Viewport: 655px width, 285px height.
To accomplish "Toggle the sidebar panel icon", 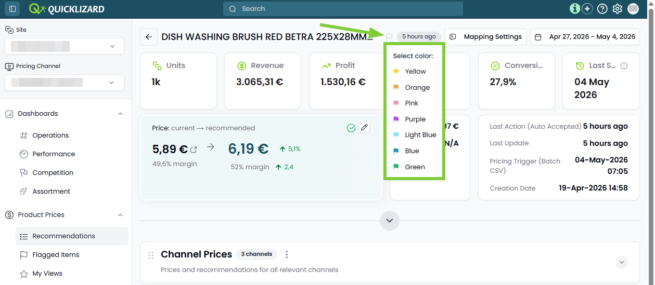I will [x=12, y=9].
